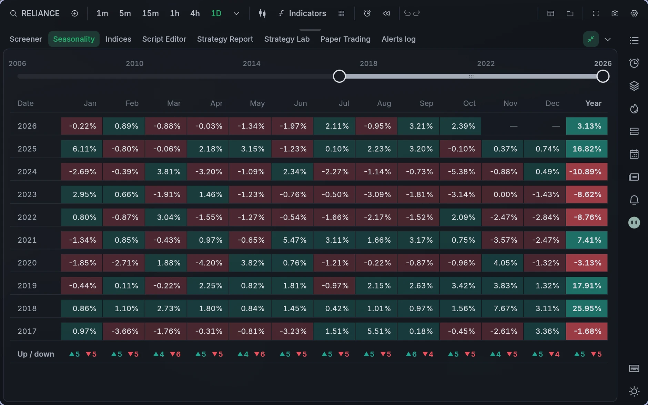648x405 pixels.
Task: Enter fullscreen mode
Action: [x=596, y=13]
